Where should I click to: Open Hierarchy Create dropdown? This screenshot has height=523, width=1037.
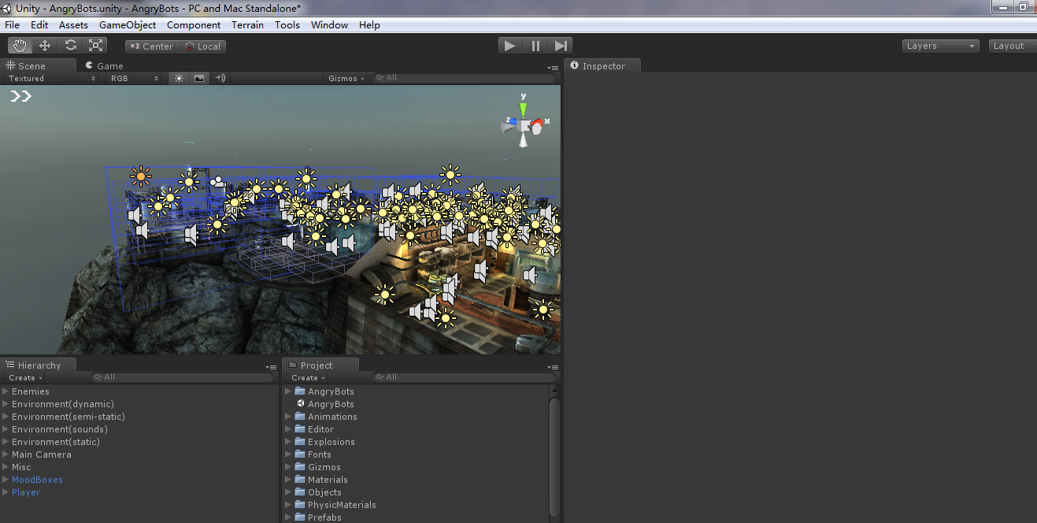coord(26,378)
